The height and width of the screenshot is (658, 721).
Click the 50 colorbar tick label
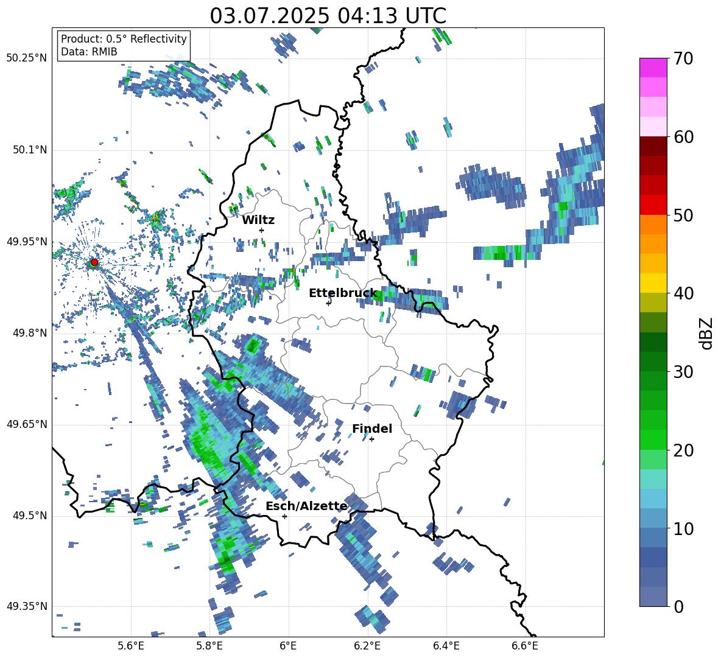pyautogui.click(x=683, y=215)
